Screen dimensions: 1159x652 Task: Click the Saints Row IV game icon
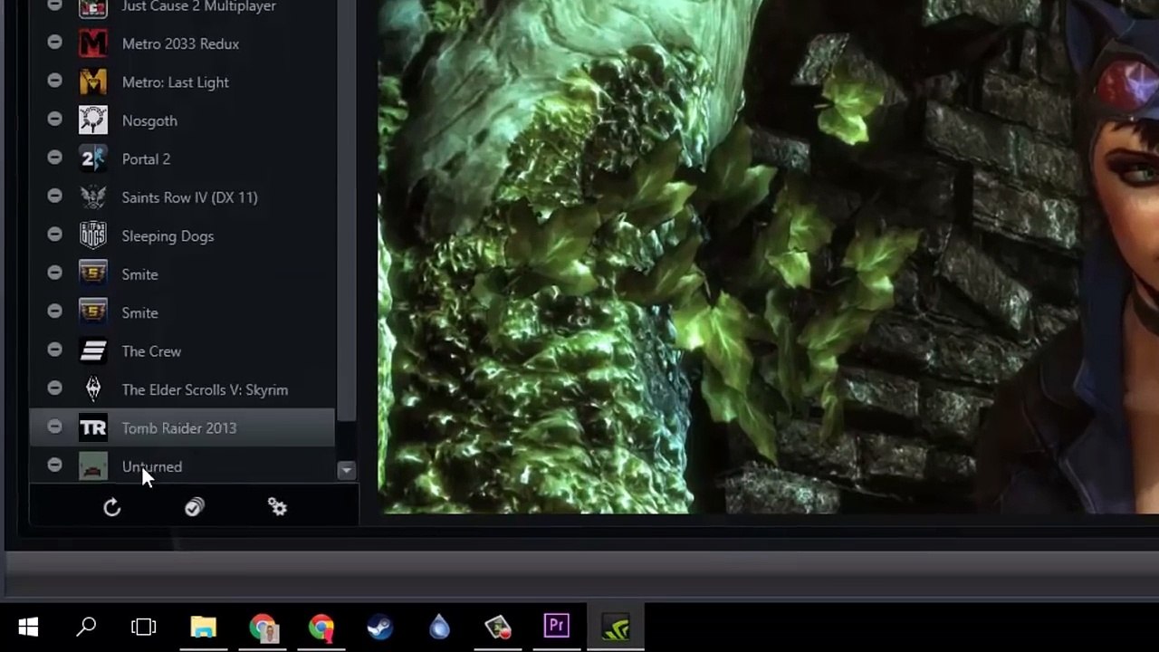pos(93,197)
